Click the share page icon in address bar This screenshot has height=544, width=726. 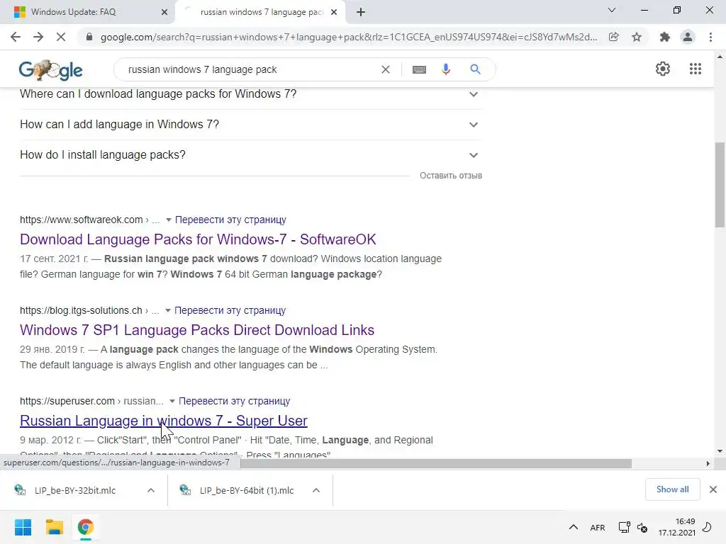(x=614, y=37)
